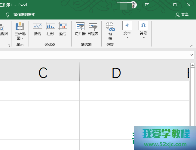Viewport: 196px width, 150px height.
Task: Insert a Slicer (切片器) filter
Action: coord(80,29)
